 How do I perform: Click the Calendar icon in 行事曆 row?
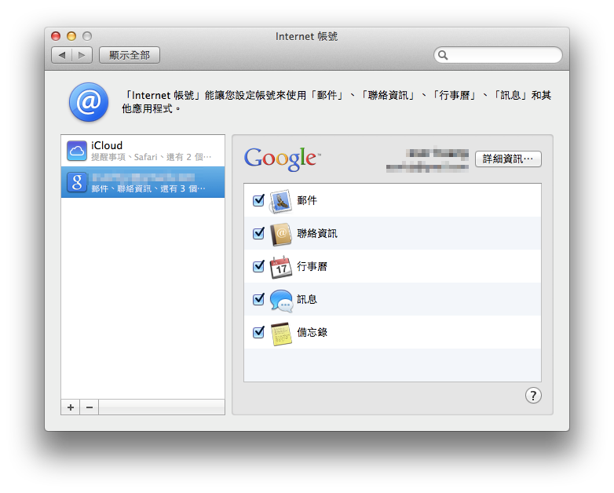(x=281, y=268)
